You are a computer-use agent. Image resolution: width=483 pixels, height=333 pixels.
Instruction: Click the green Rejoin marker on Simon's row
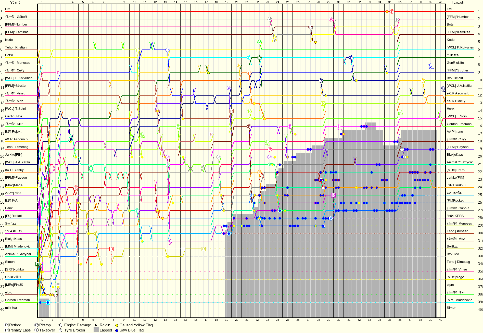(x=37, y=264)
